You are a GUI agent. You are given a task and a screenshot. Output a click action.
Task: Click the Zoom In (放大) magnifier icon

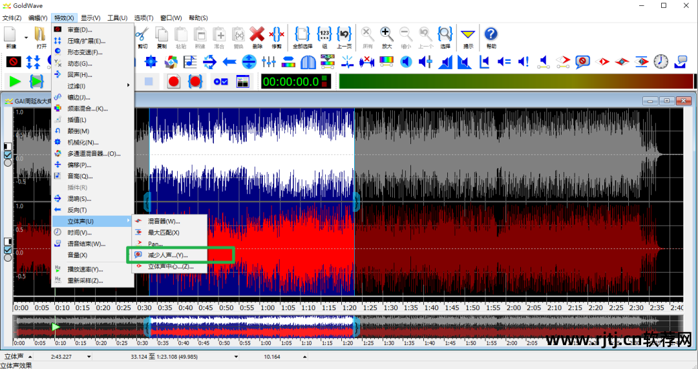(x=386, y=34)
